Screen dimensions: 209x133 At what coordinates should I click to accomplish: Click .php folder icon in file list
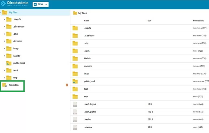(x=75, y=43)
